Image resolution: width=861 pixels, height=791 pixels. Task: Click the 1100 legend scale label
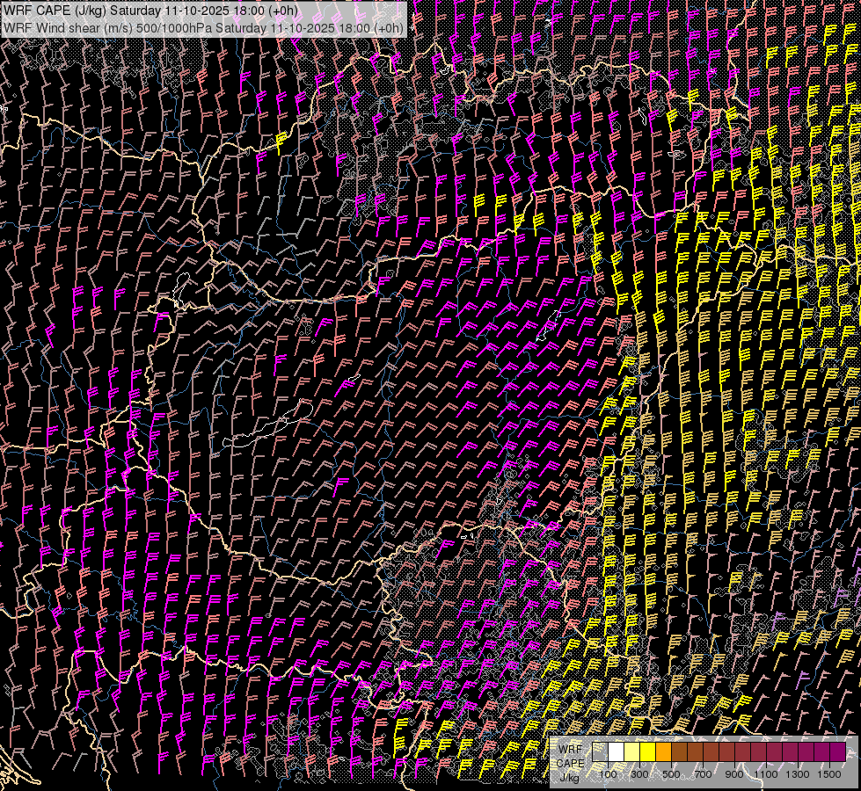(x=766, y=774)
